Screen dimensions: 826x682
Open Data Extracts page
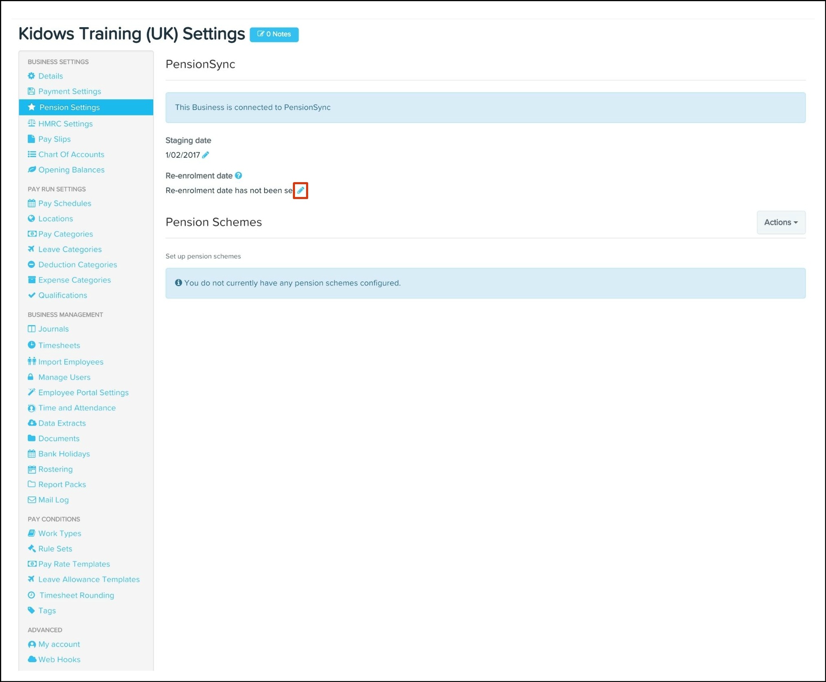click(x=62, y=423)
